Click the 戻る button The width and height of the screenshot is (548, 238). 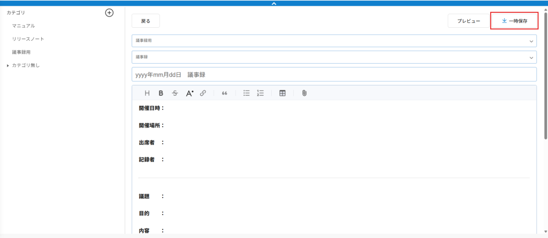pyautogui.click(x=146, y=21)
